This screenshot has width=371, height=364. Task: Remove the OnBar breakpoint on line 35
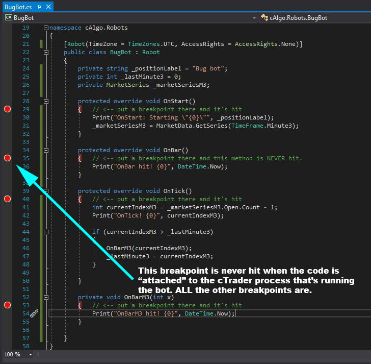click(7, 158)
